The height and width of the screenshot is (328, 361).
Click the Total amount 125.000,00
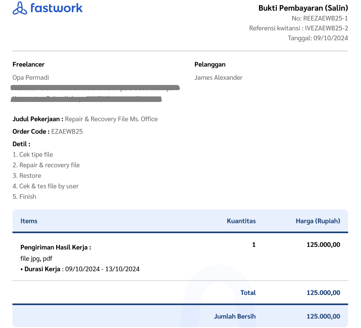323,292
